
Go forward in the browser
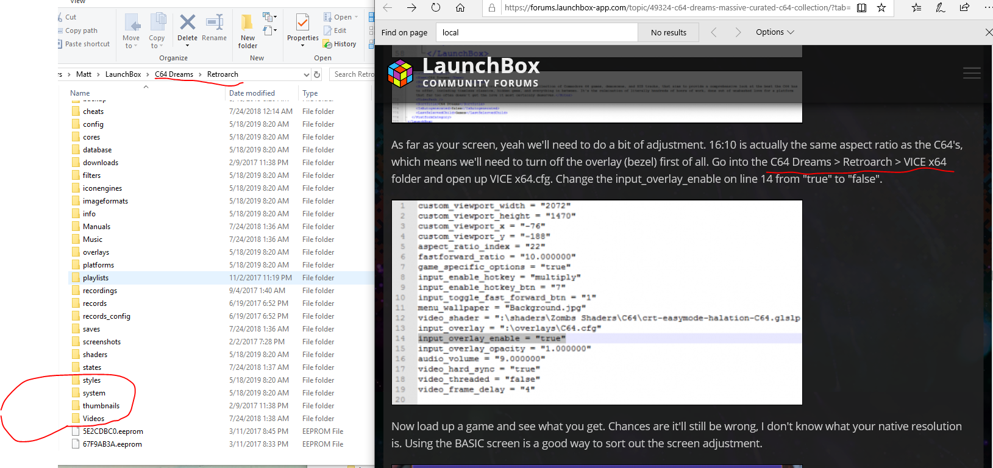411,7
